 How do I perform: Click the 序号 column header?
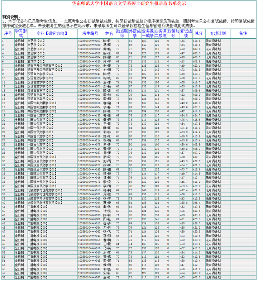(8, 33)
